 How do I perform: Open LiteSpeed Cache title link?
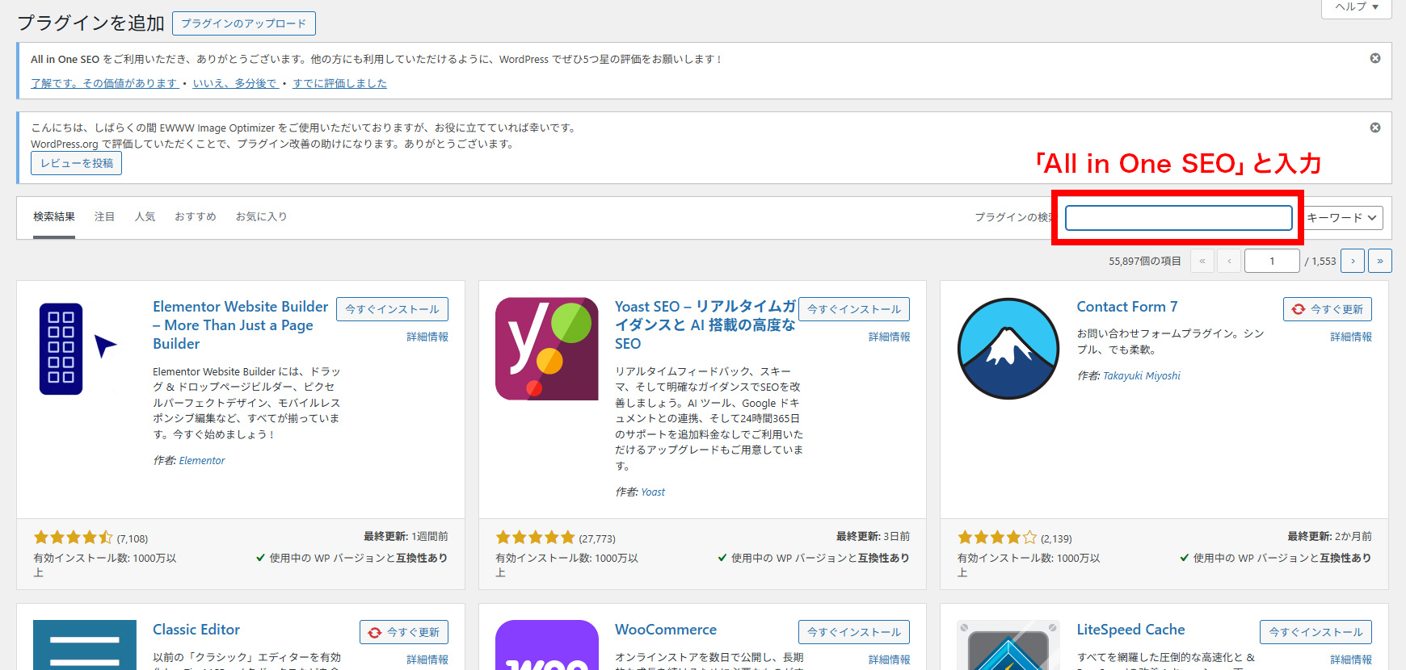pyautogui.click(x=1130, y=630)
